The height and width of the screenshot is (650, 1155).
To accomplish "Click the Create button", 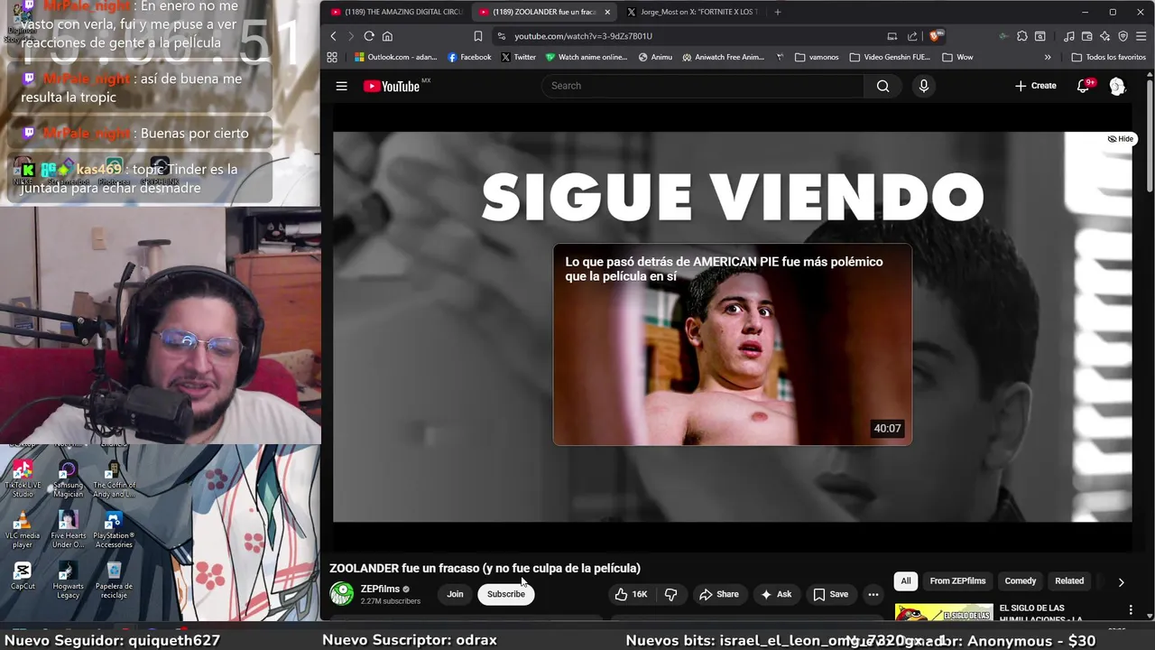I will pyautogui.click(x=1035, y=86).
